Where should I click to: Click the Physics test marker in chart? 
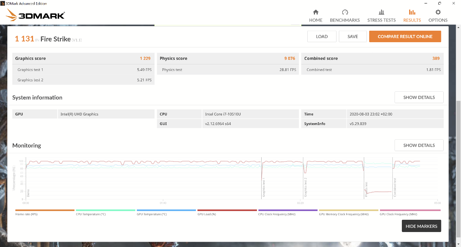pos(366,189)
